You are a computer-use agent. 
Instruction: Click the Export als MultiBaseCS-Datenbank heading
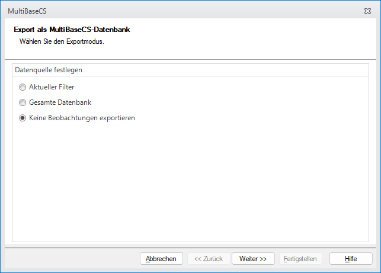pos(72,30)
